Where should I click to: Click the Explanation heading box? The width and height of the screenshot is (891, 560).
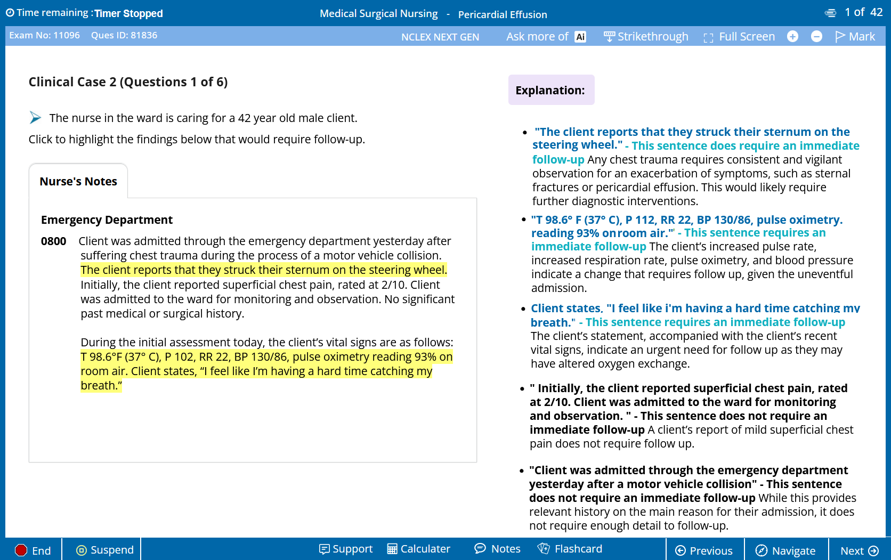coord(551,90)
